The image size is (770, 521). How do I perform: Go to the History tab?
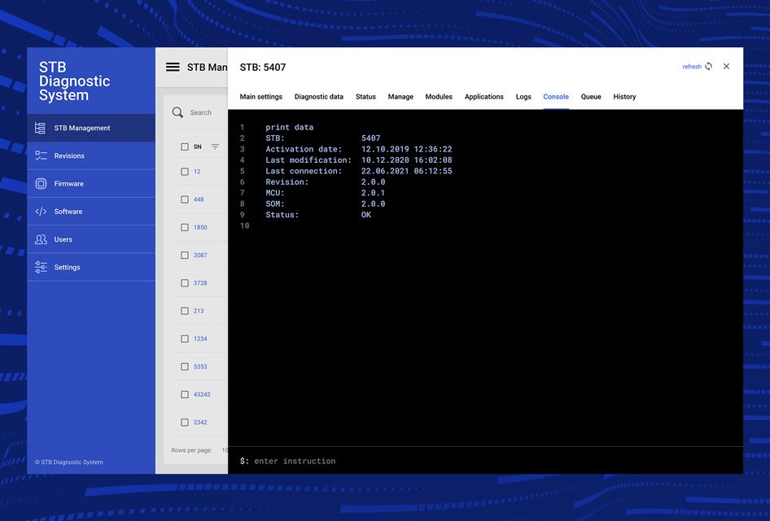click(624, 97)
